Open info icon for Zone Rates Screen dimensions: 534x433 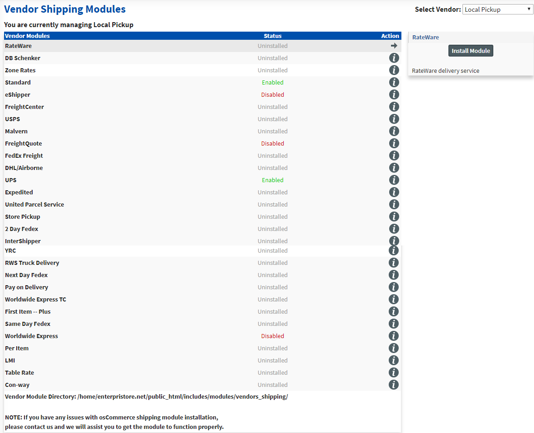tap(394, 70)
